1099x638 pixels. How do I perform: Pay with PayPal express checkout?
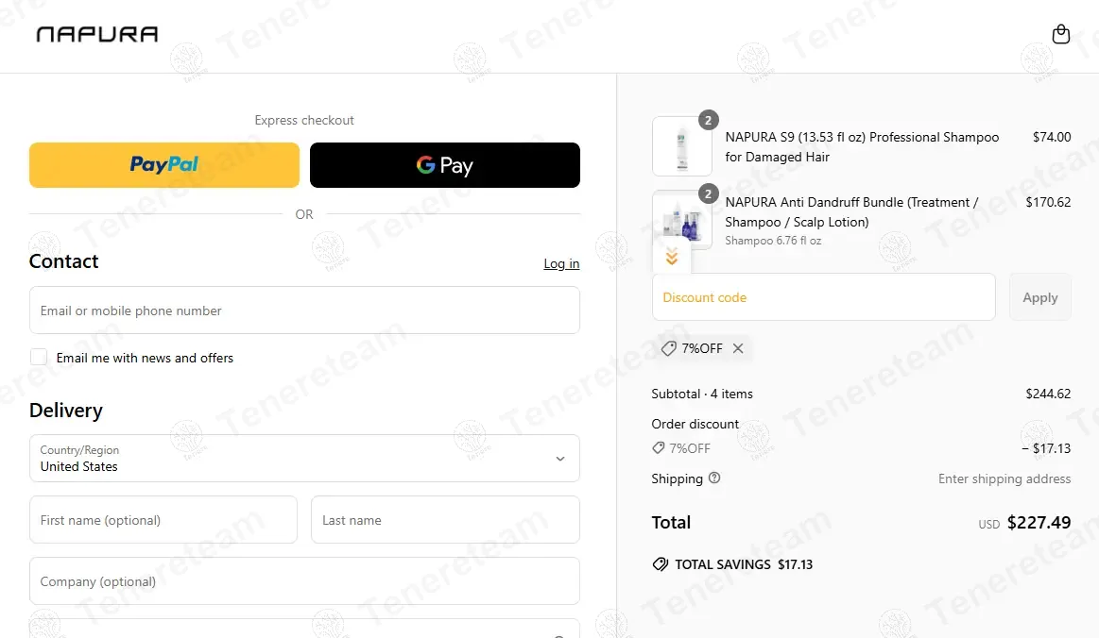[x=164, y=165]
